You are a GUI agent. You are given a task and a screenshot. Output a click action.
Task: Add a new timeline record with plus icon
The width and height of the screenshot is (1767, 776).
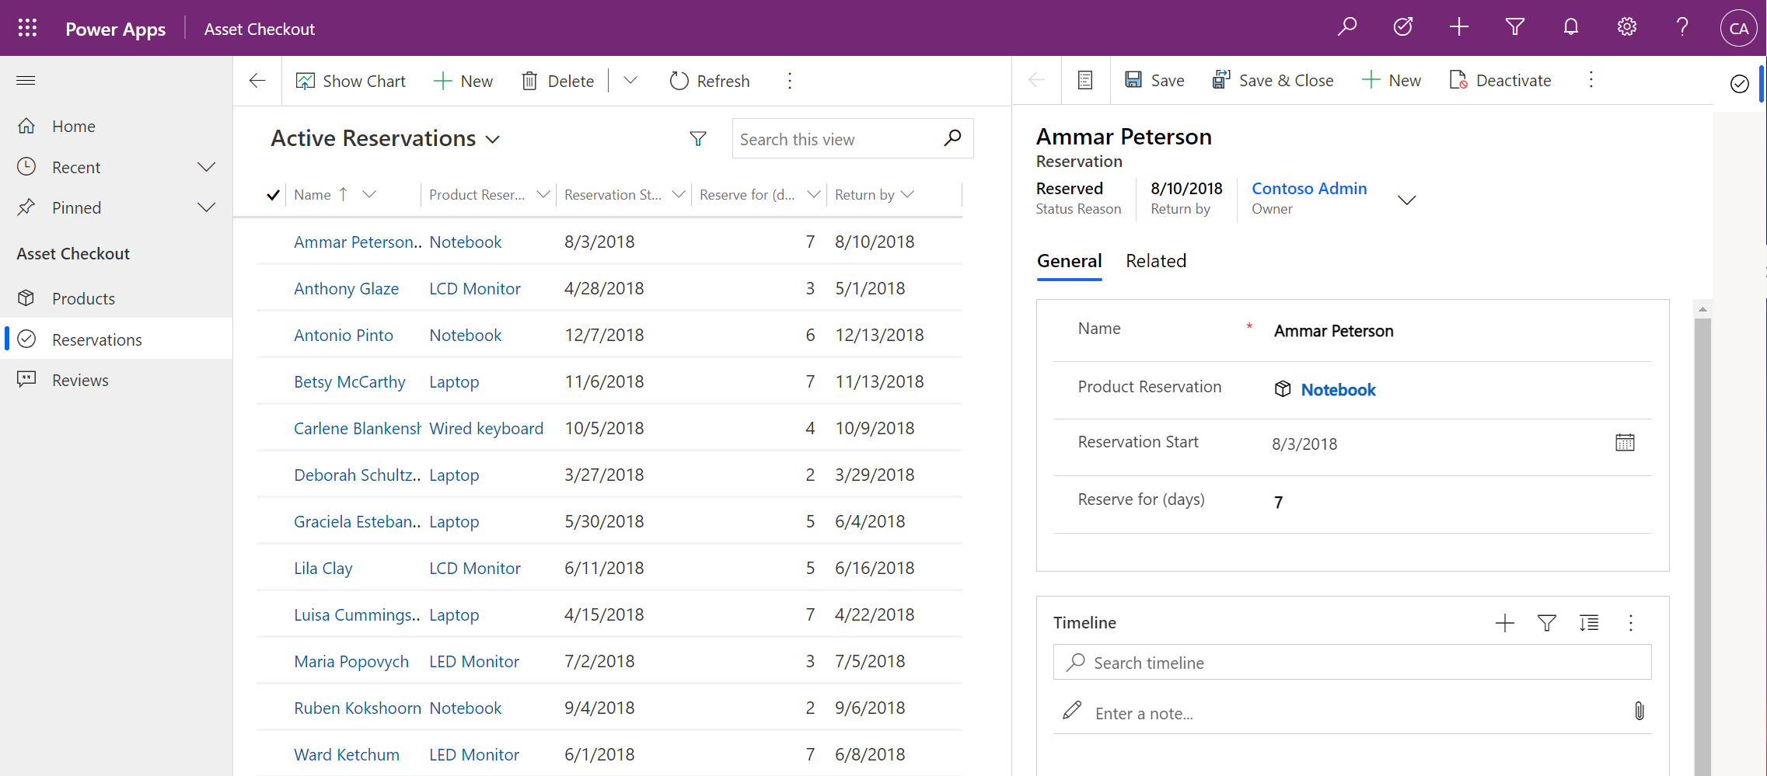pos(1505,622)
